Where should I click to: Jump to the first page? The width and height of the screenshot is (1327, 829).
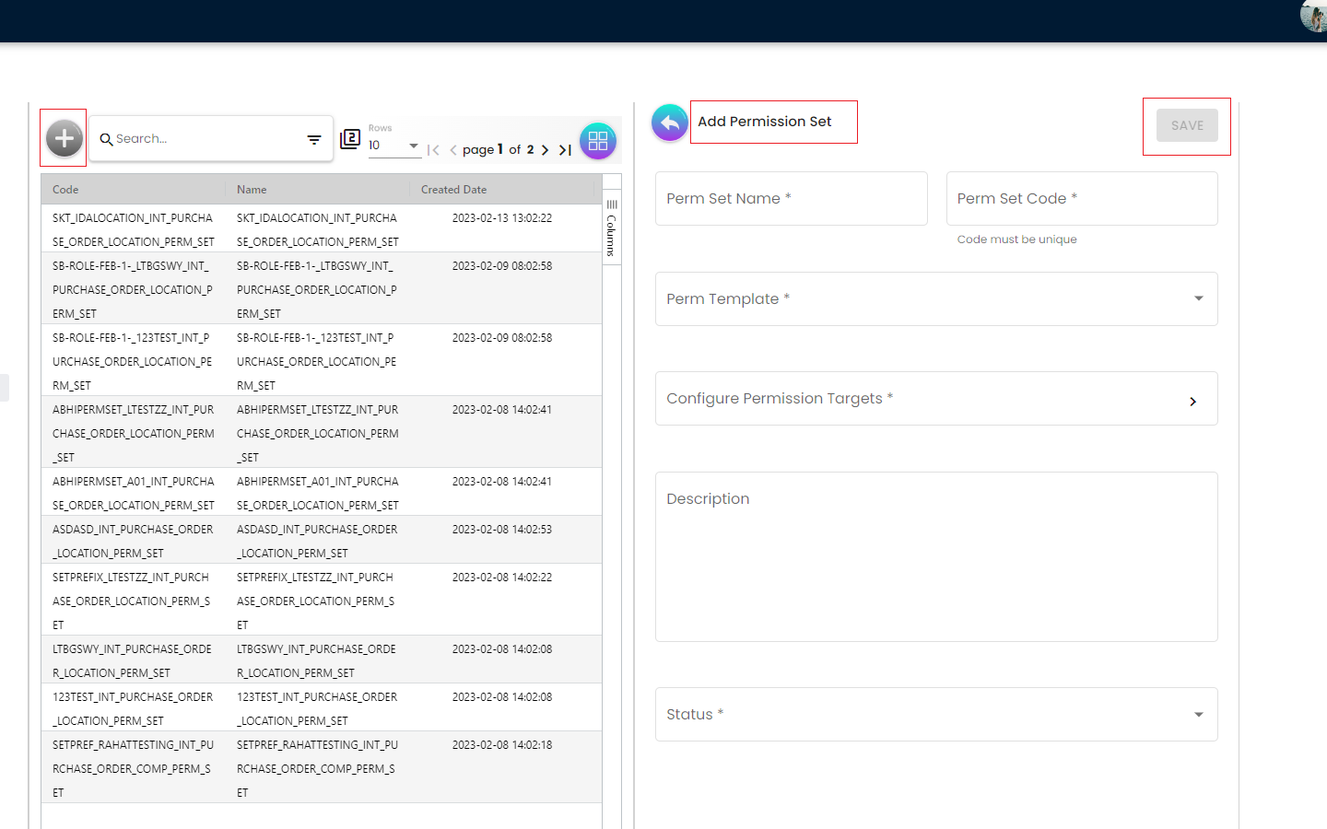tap(433, 150)
